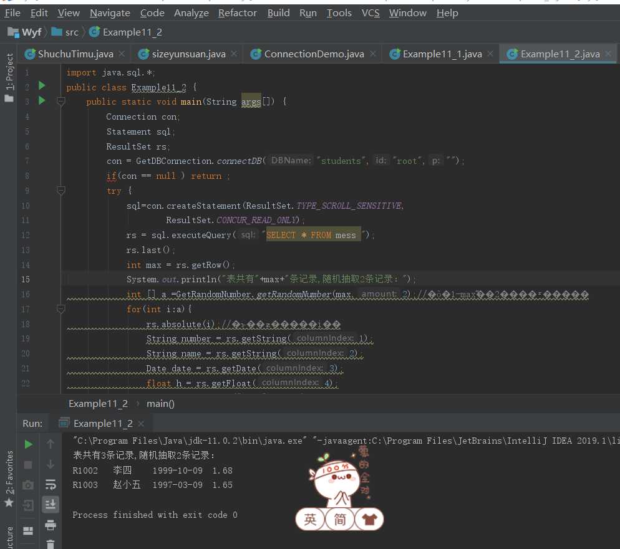The image size is (620, 549).
Task: Click the 'import java.sql.*;' line
Action: (111, 72)
